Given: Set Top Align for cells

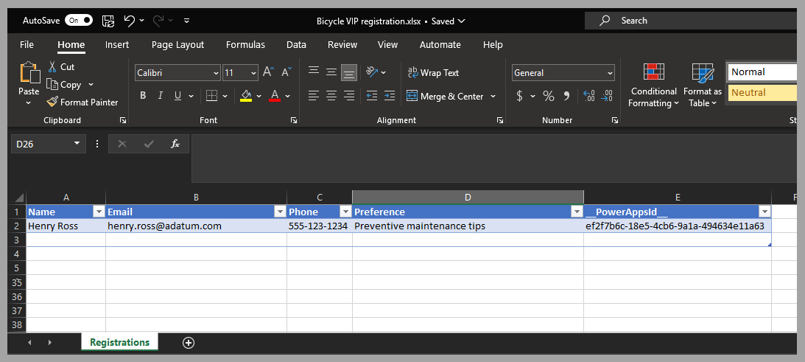Looking at the screenshot, I should pyautogui.click(x=314, y=72).
